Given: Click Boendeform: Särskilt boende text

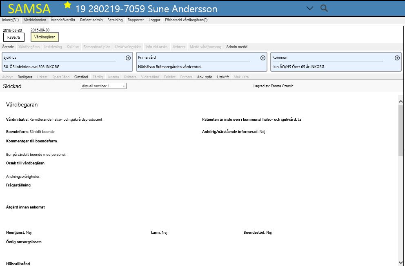Looking at the screenshot, I should [x=30, y=132].
